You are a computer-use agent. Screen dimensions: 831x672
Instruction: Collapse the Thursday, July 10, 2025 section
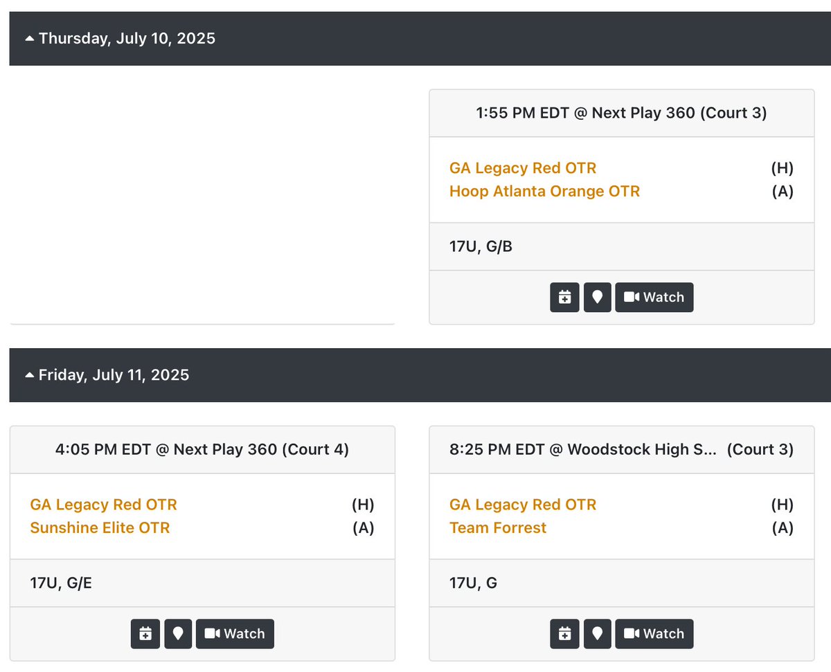coord(120,39)
